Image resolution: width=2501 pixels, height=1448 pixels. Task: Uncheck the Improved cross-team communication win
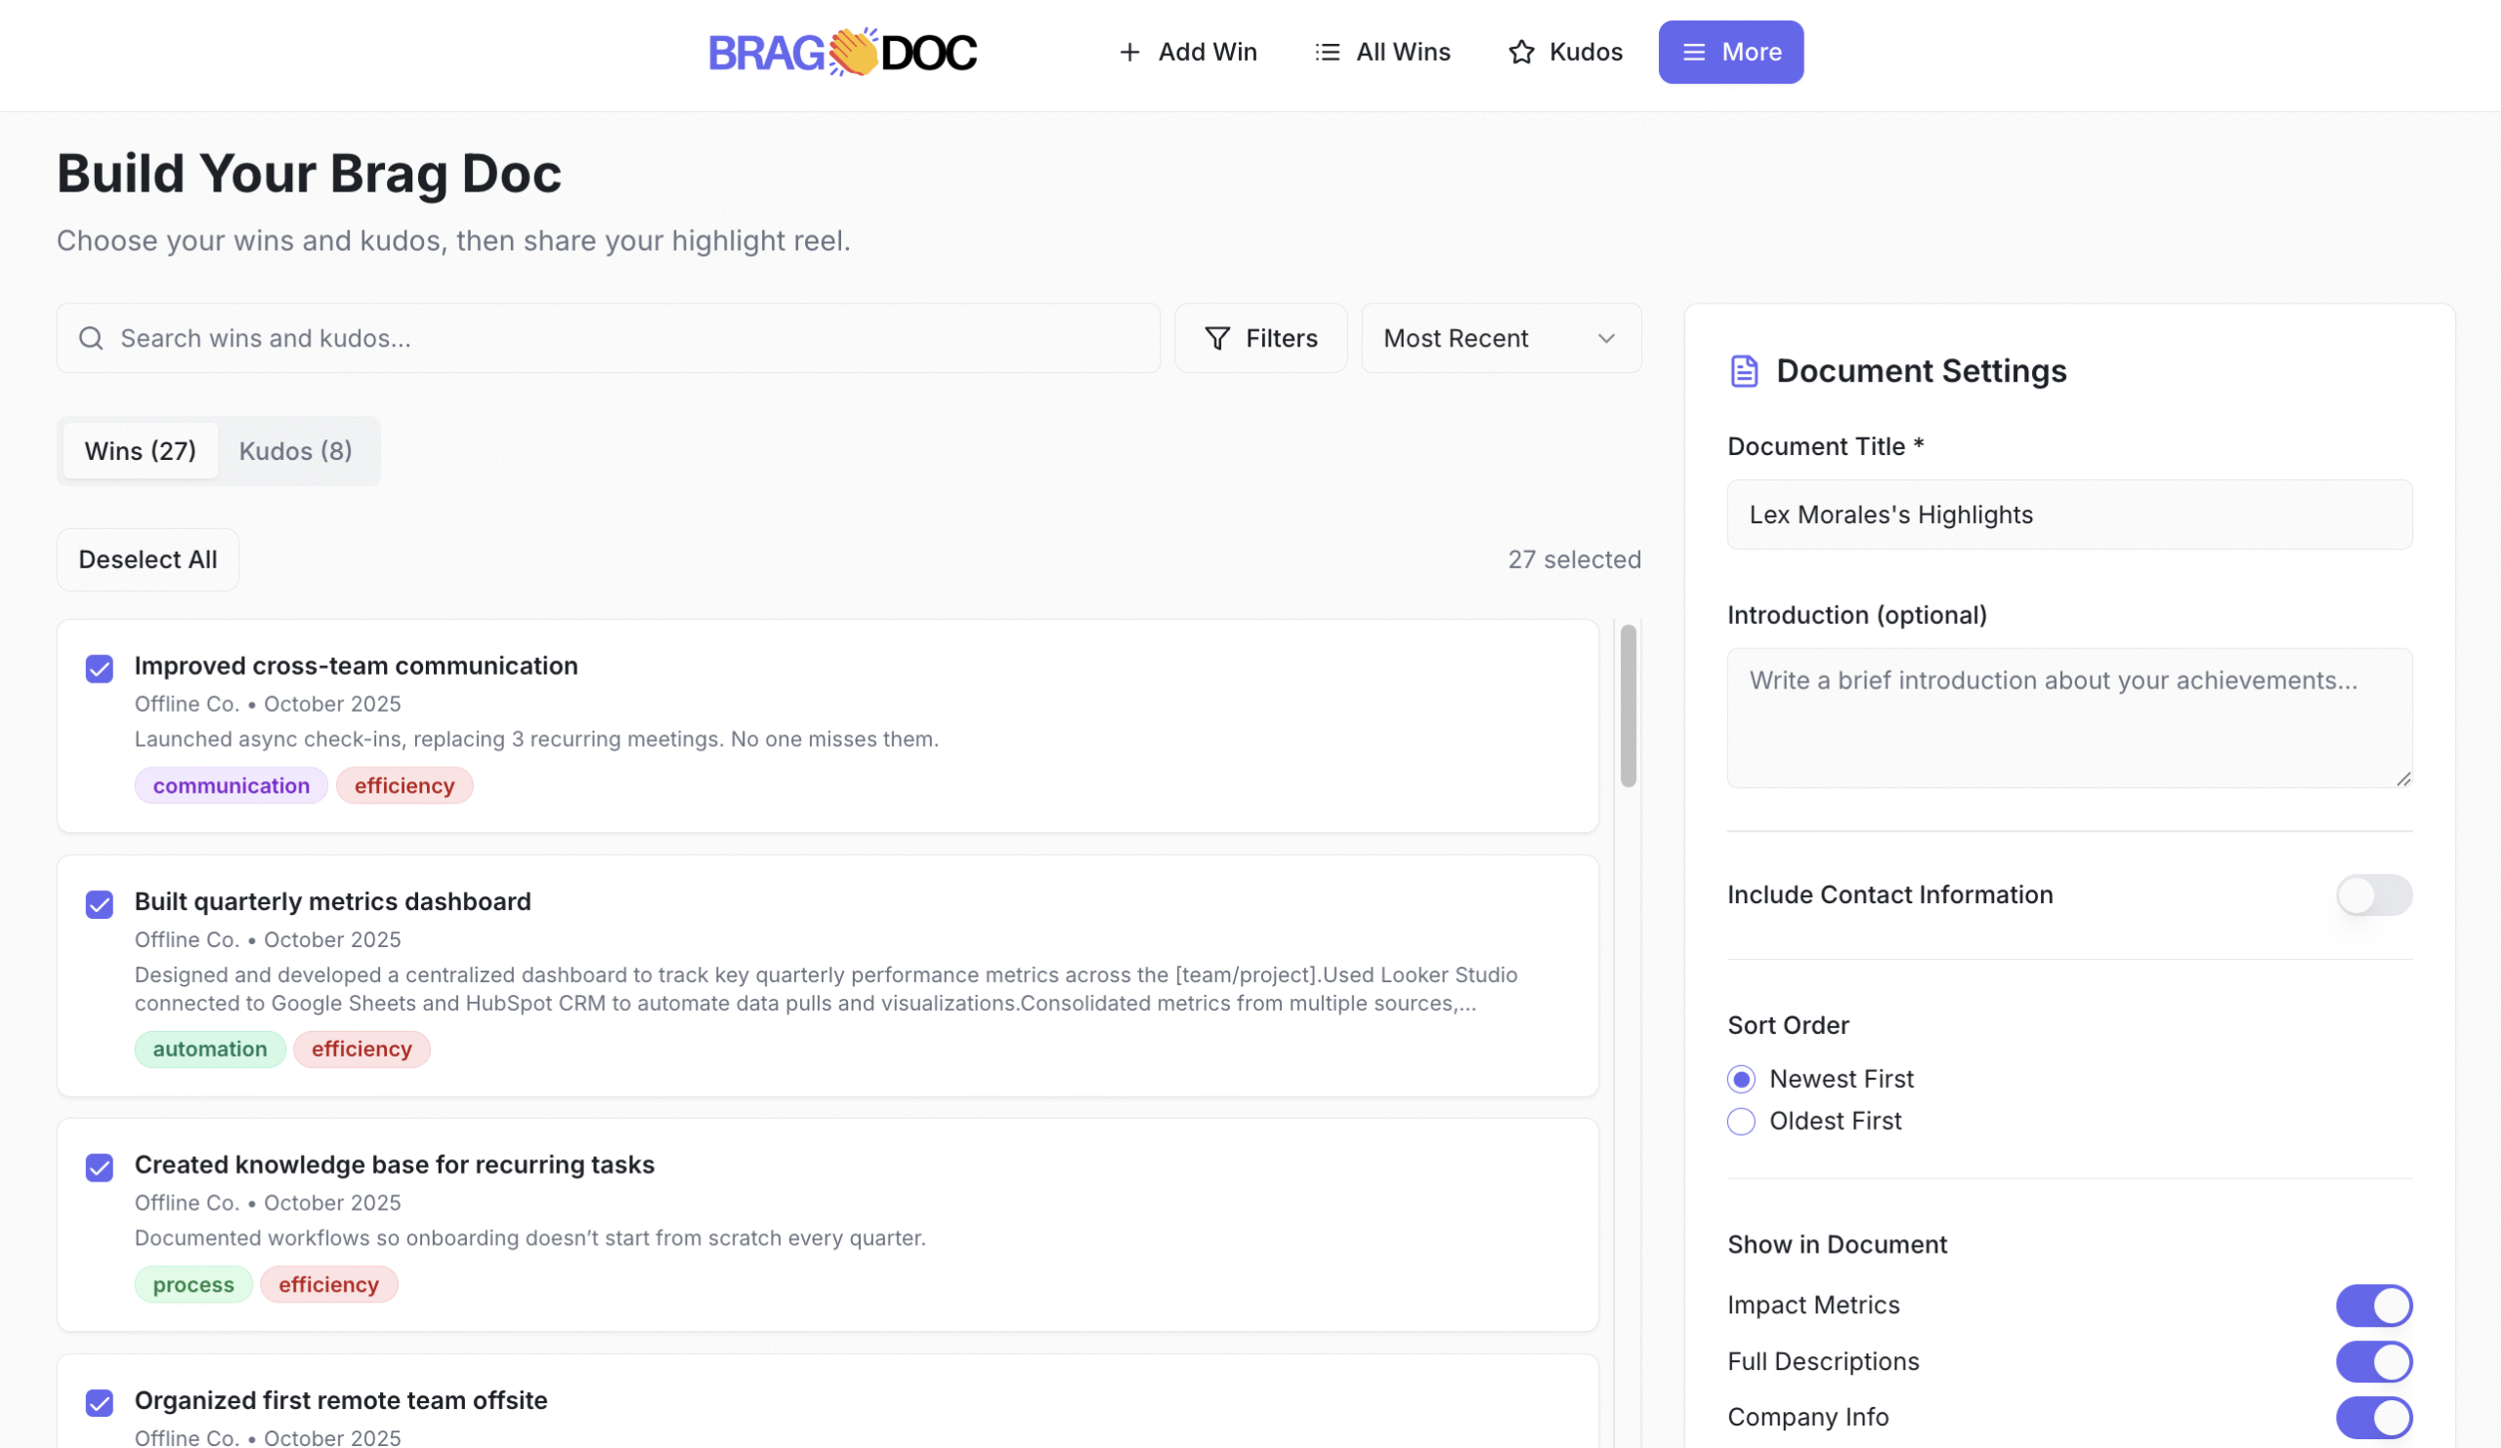[x=100, y=670]
